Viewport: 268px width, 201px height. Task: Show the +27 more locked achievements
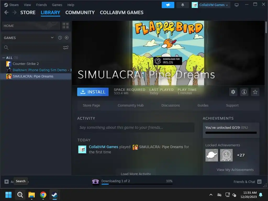click(241, 155)
